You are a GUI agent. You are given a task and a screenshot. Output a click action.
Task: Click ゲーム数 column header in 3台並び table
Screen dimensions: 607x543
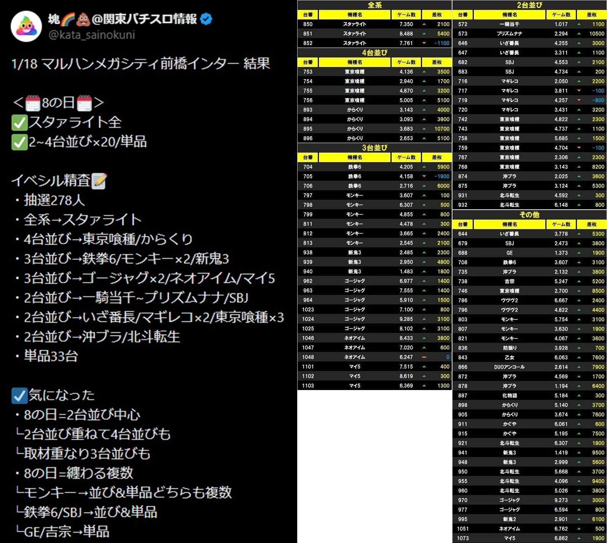pos(406,157)
